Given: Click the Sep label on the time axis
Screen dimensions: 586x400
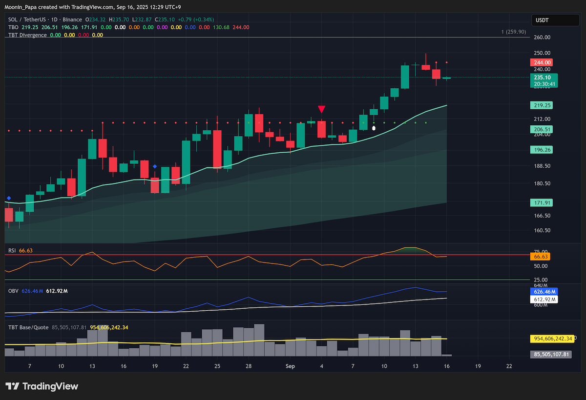Looking at the screenshot, I should (291, 366).
